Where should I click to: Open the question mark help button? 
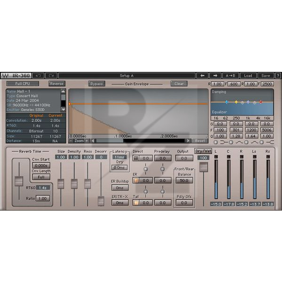click(x=278, y=76)
